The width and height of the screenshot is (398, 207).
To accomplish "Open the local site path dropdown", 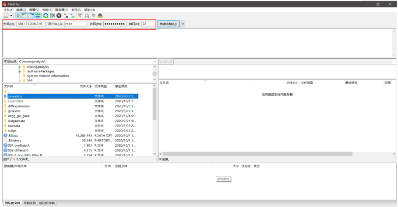I will point(154,62).
